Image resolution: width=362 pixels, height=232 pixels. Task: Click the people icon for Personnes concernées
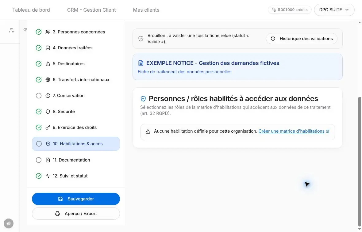coord(48,32)
